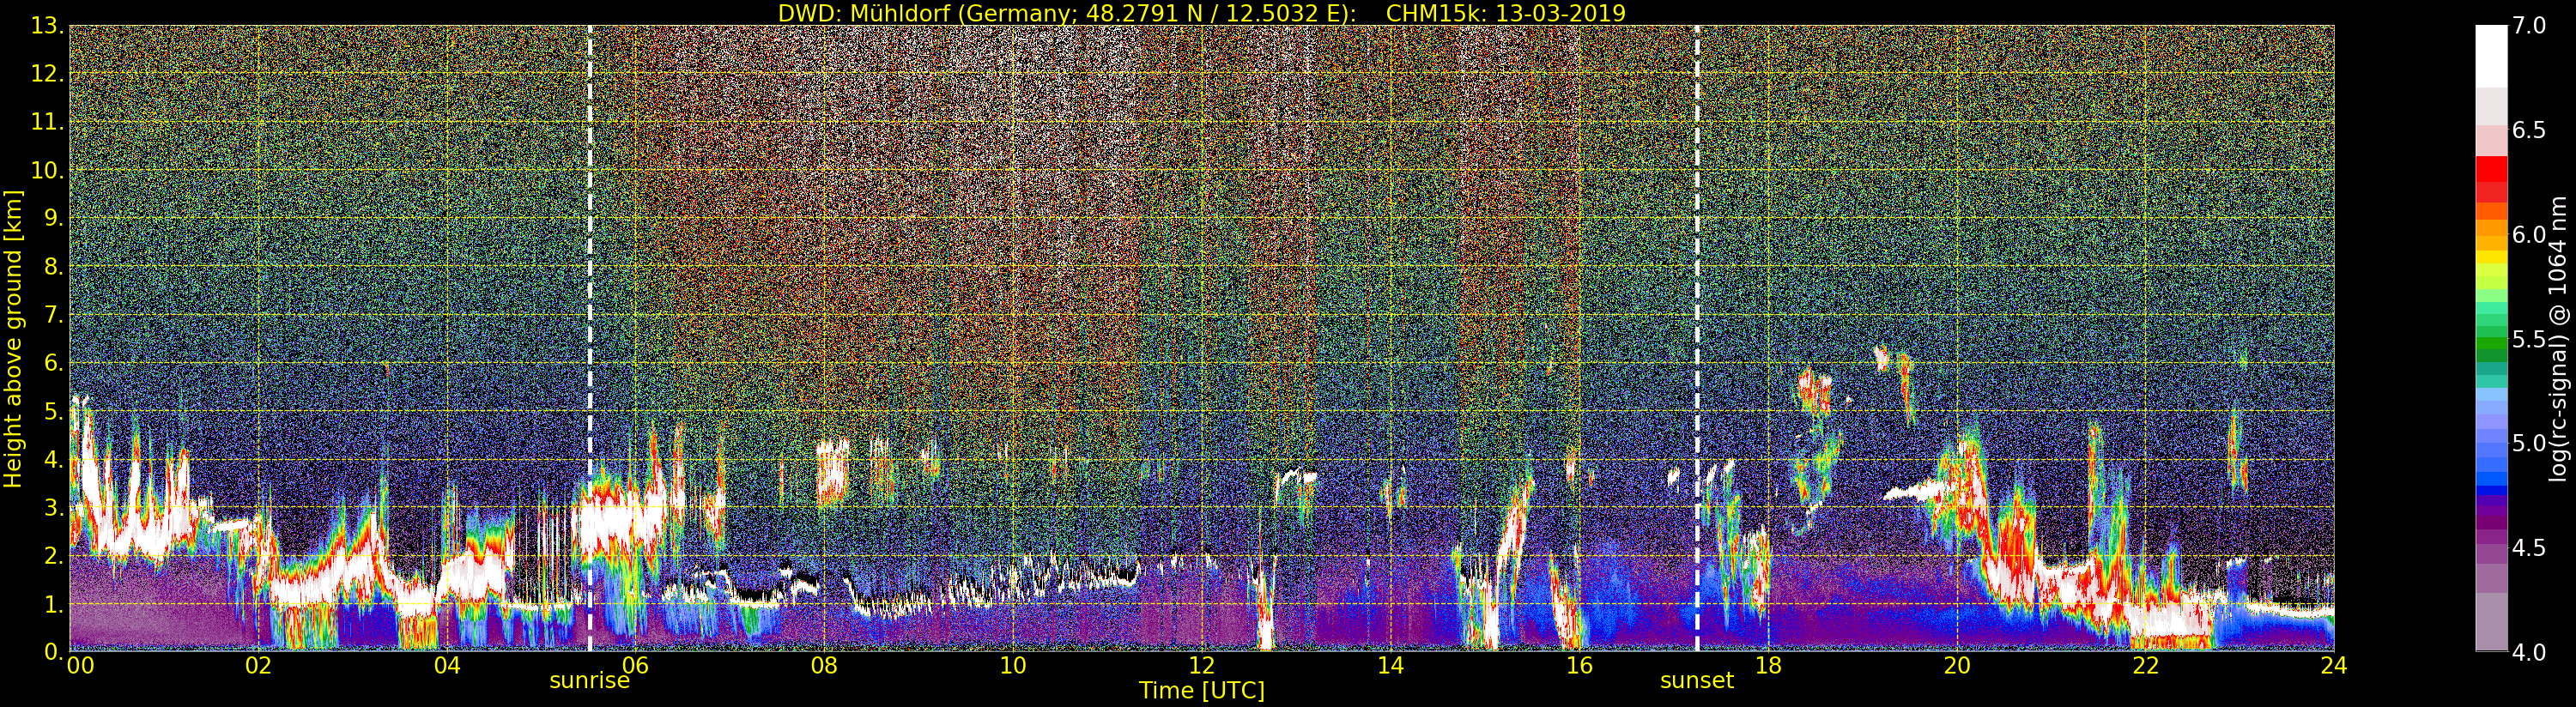The height and width of the screenshot is (707, 2576).
Task: Click the '06' time tick label
Action: point(635,665)
